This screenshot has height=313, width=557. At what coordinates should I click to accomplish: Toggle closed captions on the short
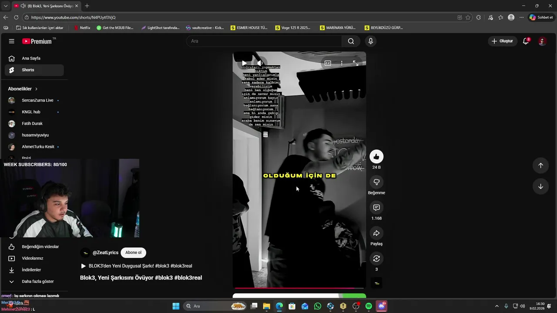[x=328, y=63]
